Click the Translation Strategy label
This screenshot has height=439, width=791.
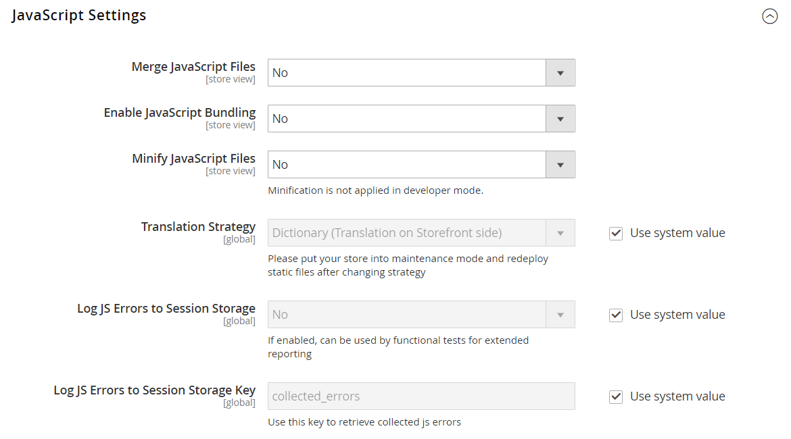pyautogui.click(x=198, y=227)
